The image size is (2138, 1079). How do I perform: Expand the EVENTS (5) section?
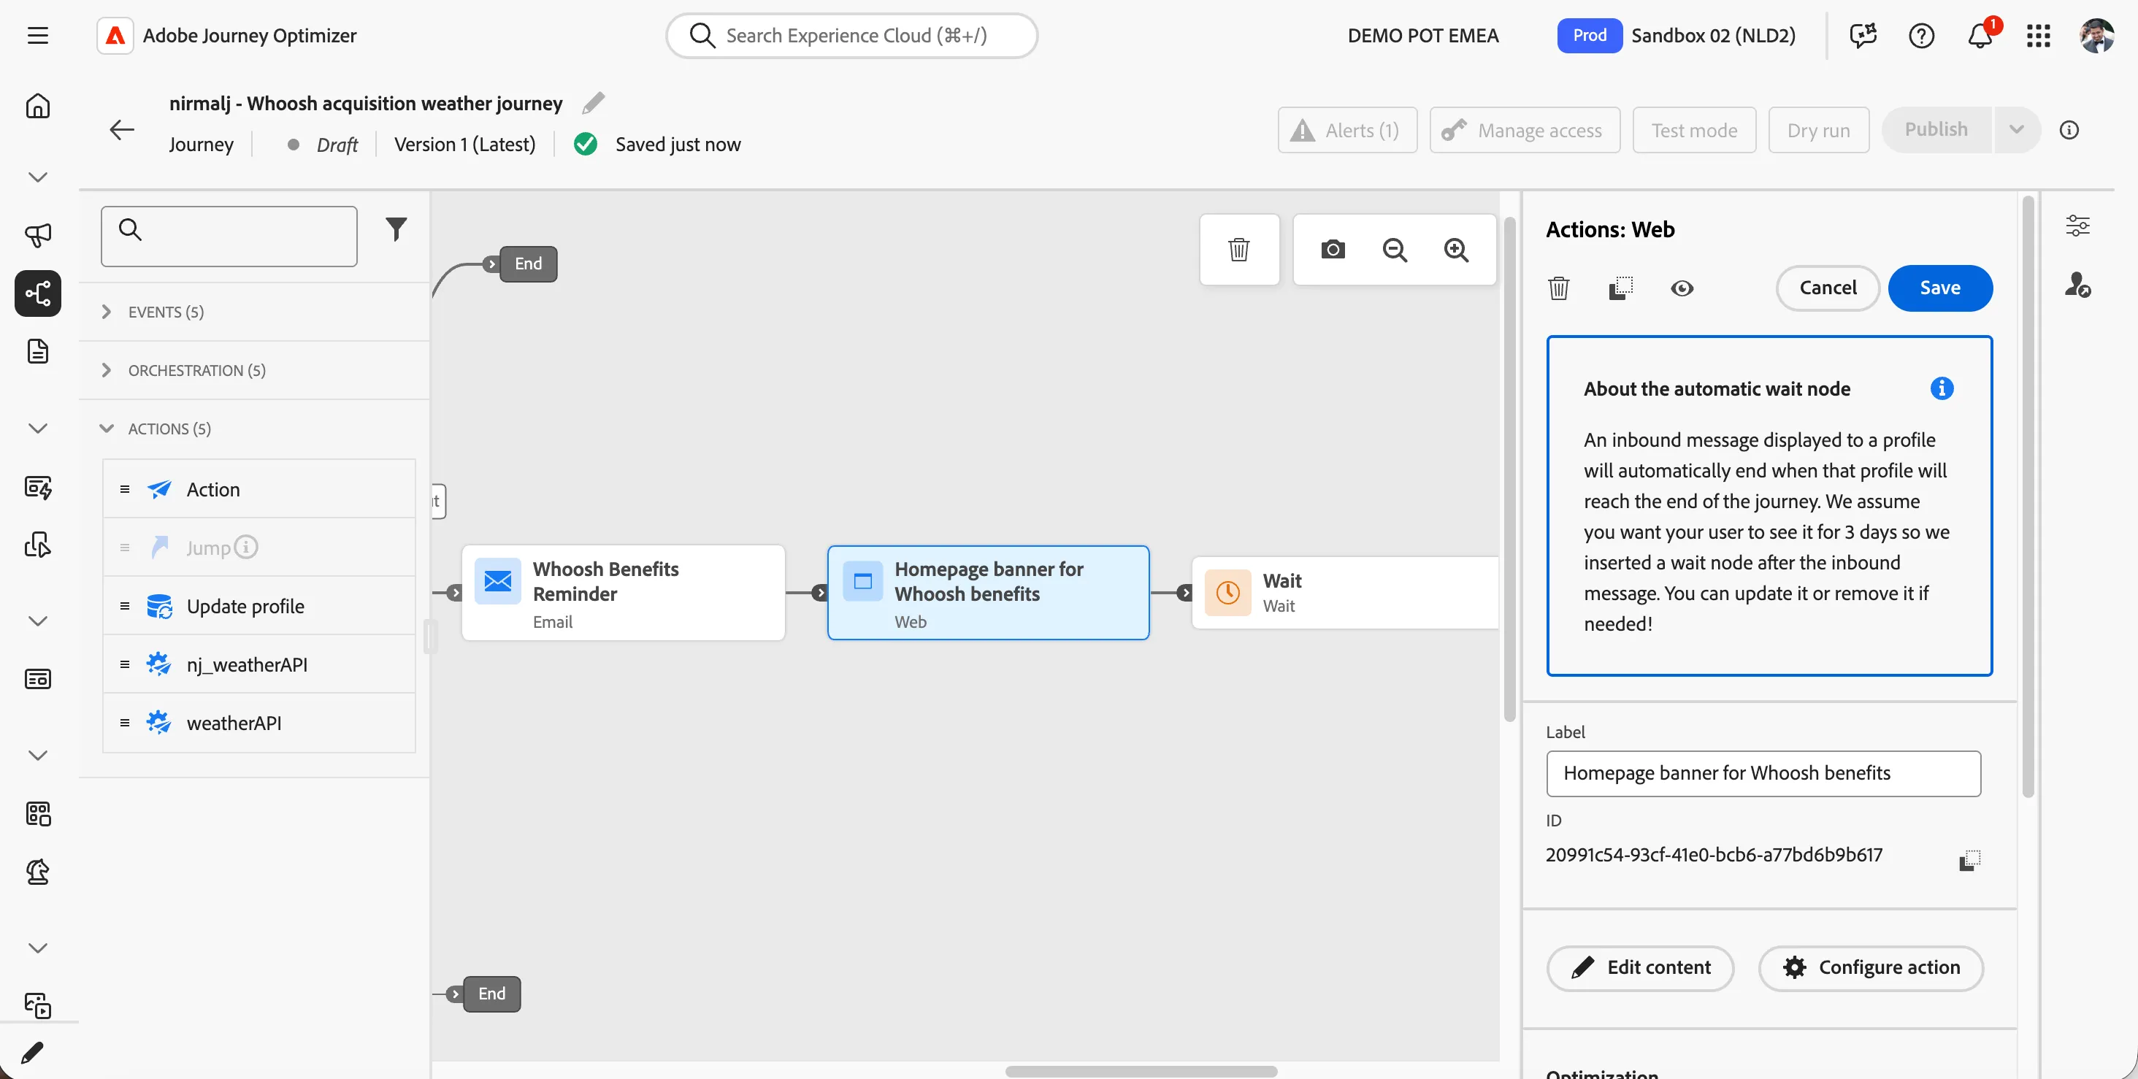[x=255, y=312]
